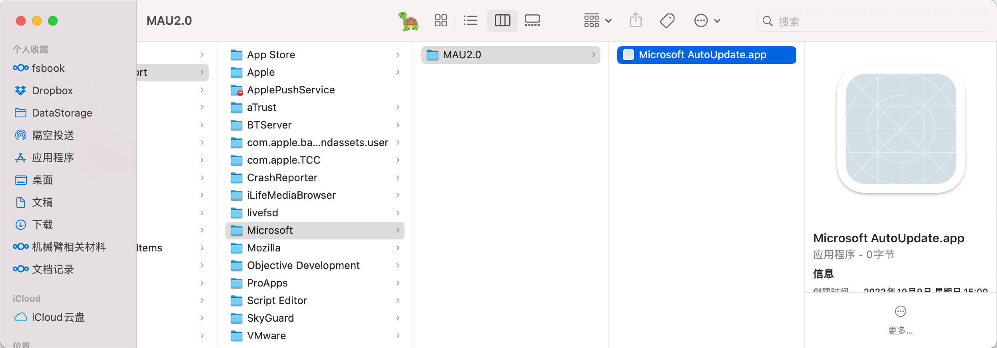Open fsbook in the sidebar

click(39, 68)
